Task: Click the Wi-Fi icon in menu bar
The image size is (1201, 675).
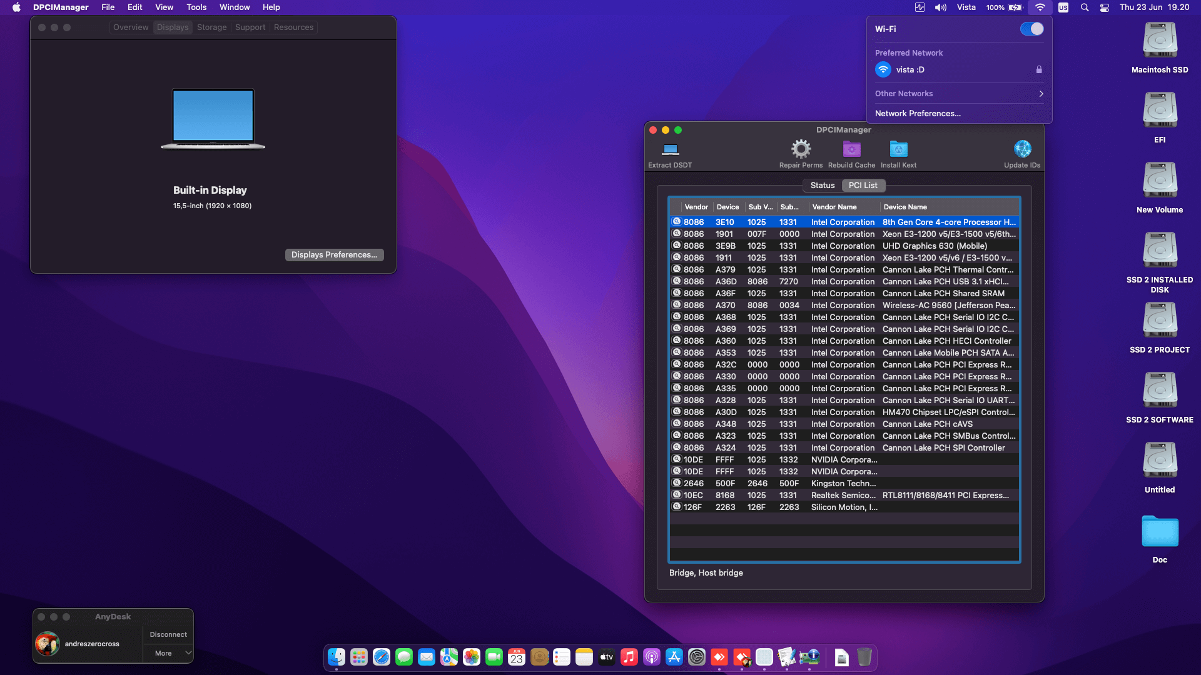Action: 1040,7
